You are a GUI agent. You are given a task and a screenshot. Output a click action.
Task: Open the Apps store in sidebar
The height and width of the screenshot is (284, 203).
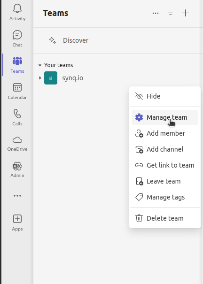pos(17,223)
